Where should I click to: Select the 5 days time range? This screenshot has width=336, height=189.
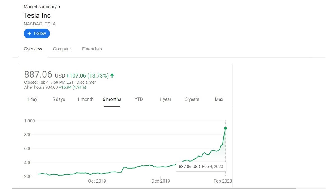click(59, 99)
